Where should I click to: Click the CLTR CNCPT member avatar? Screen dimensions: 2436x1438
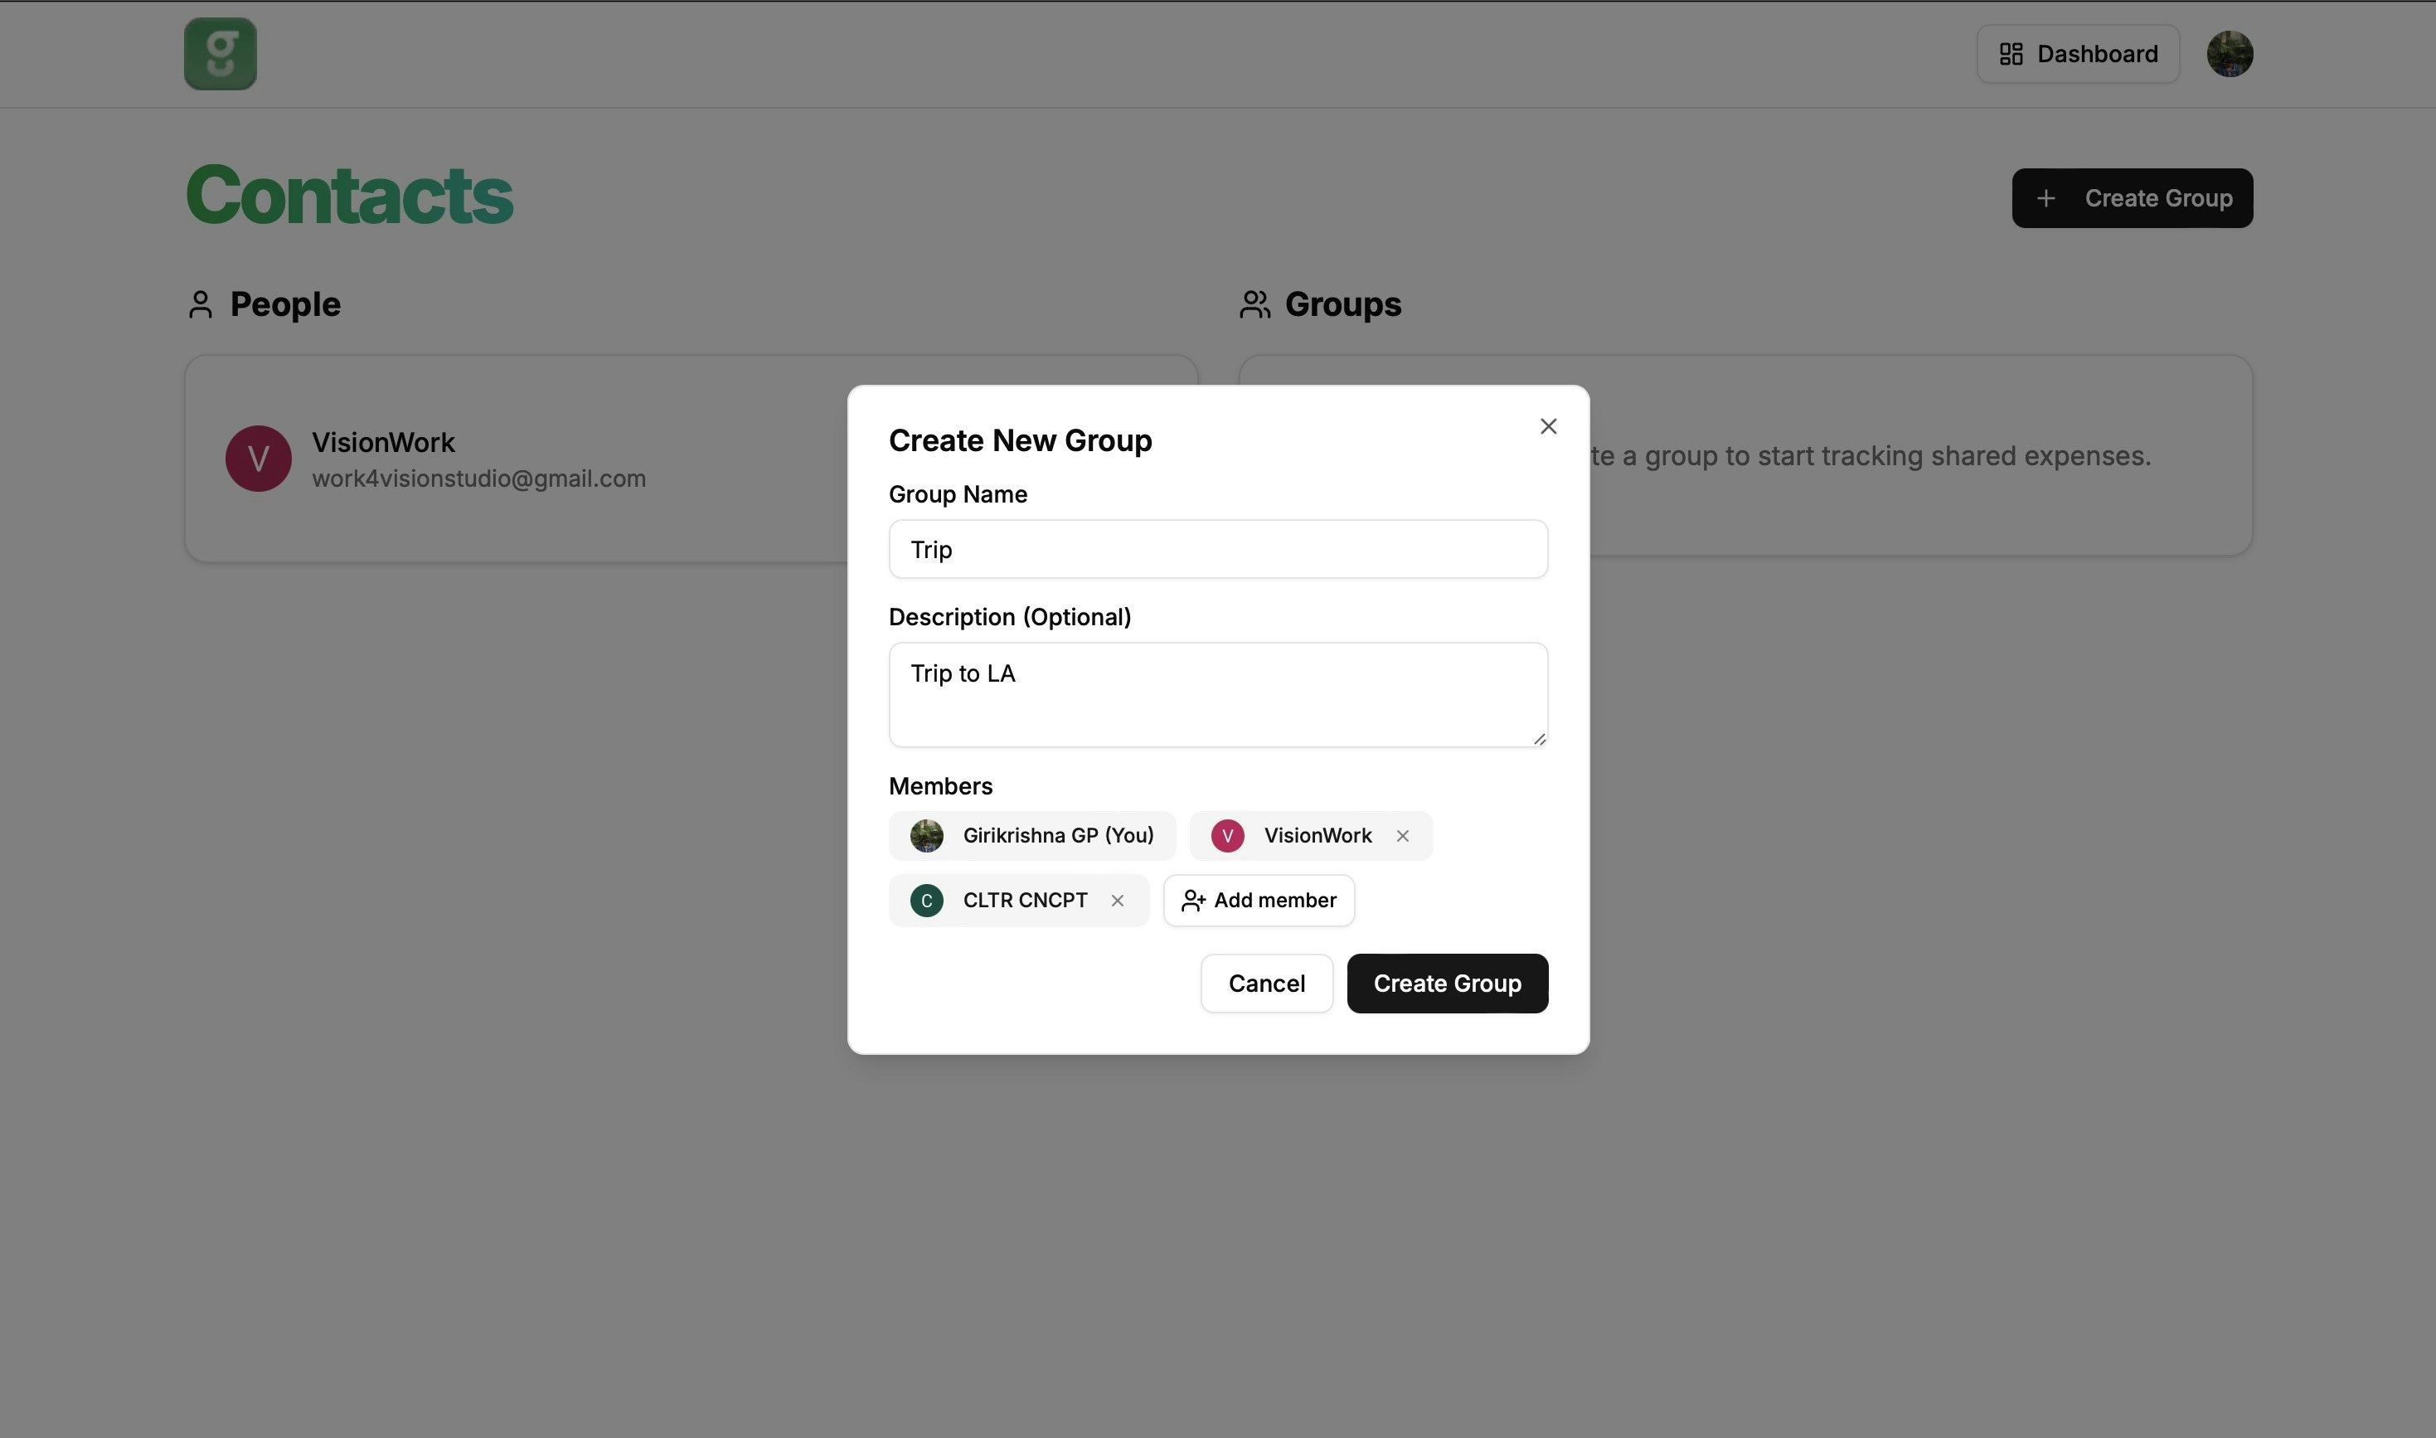(x=926, y=901)
